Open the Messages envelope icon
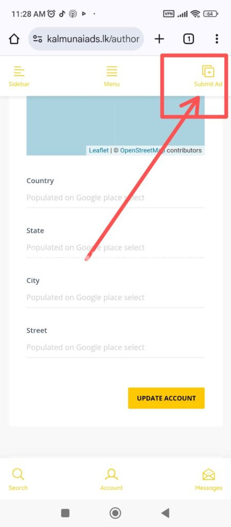The width and height of the screenshot is (231, 527). click(208, 475)
